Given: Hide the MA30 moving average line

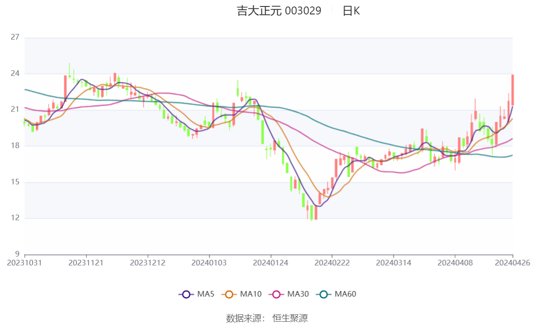Looking at the screenshot, I should pyautogui.click(x=276, y=294).
